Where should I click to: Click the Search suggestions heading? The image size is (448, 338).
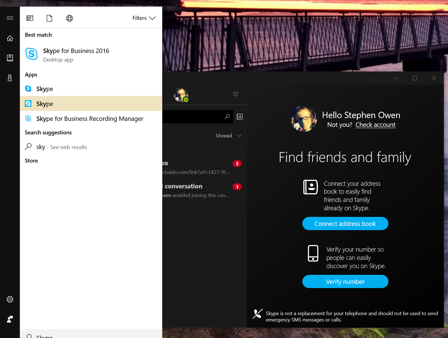[x=48, y=132]
